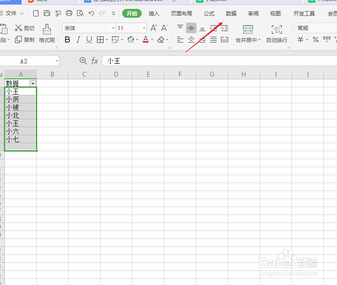Activate the Format Painter (格式刷)
Viewport: 337px width, 285px height.
click(x=47, y=34)
